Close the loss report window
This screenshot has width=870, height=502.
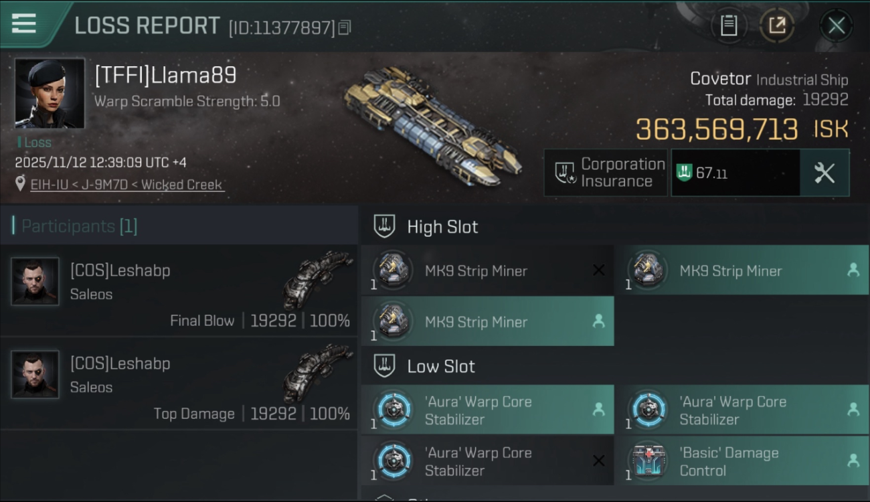coord(837,26)
